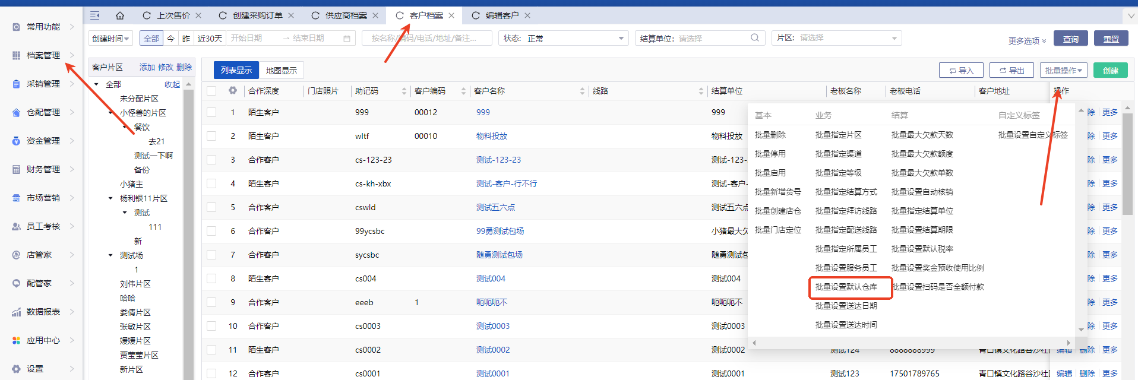1138x380 pixels.
Task: Choose 批量设置默认仓库 menu option
Action: coord(846,287)
